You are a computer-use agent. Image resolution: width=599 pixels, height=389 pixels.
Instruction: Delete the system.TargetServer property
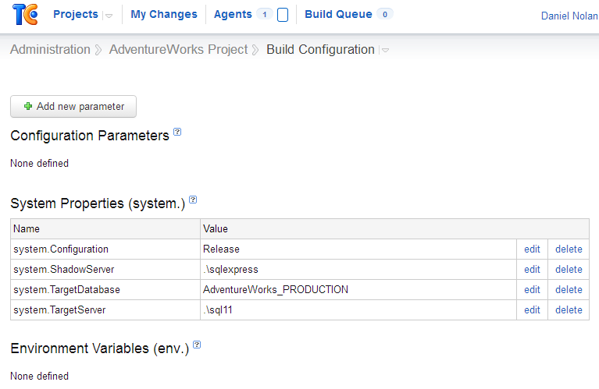(569, 310)
